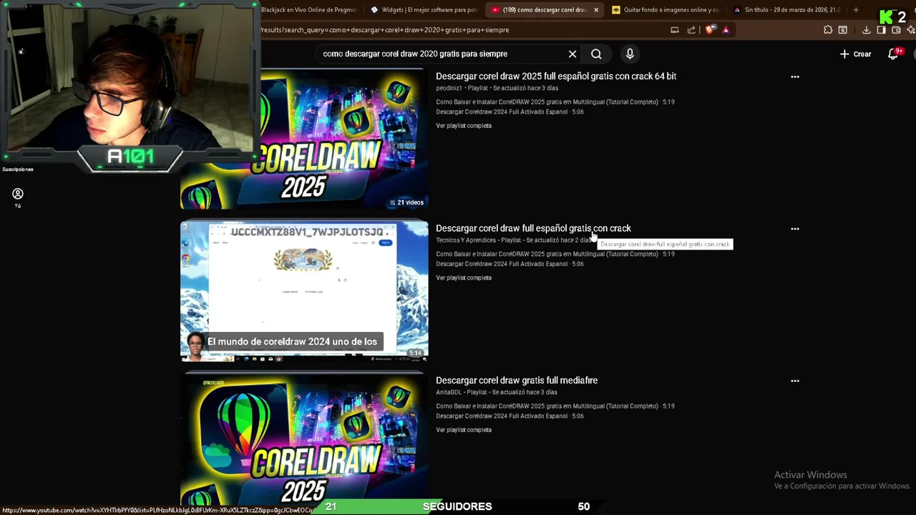The image size is (916, 515).
Task: Click 'Ver playlist completa' under the peodiniz1 playlist
Action: [464, 126]
